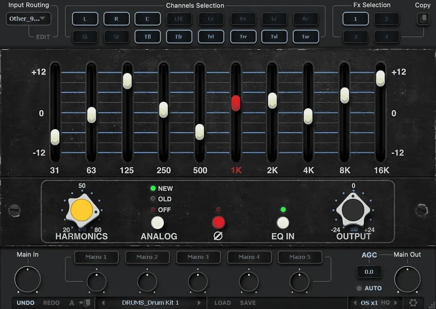This screenshot has width=436, height=309.
Task: Select the Tfl channel
Action: tap(147, 37)
